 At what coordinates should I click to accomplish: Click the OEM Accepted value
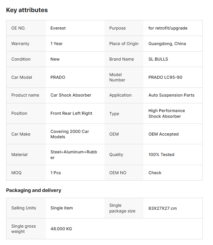coord(163,134)
